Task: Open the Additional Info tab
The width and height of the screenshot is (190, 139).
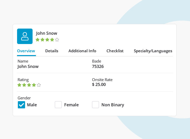Action: point(82,51)
